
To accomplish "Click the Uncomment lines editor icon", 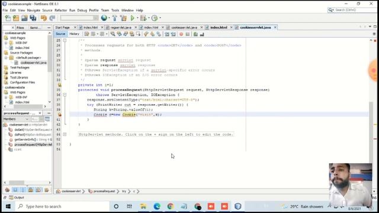I will pos(202,34).
